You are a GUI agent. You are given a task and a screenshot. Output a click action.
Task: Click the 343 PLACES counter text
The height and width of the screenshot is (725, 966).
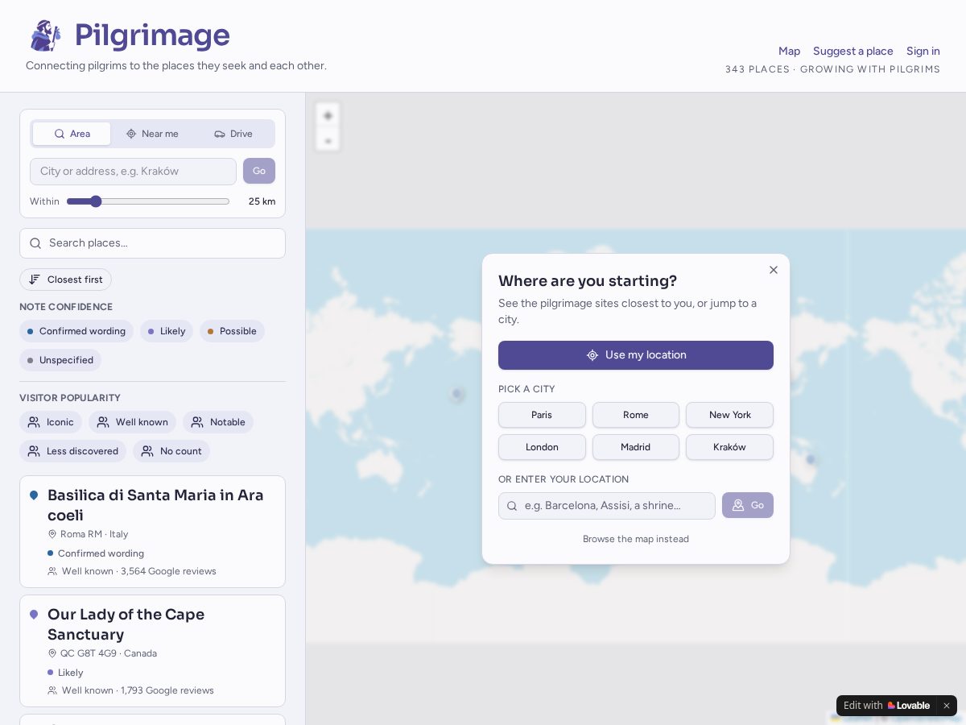pyautogui.click(x=832, y=69)
